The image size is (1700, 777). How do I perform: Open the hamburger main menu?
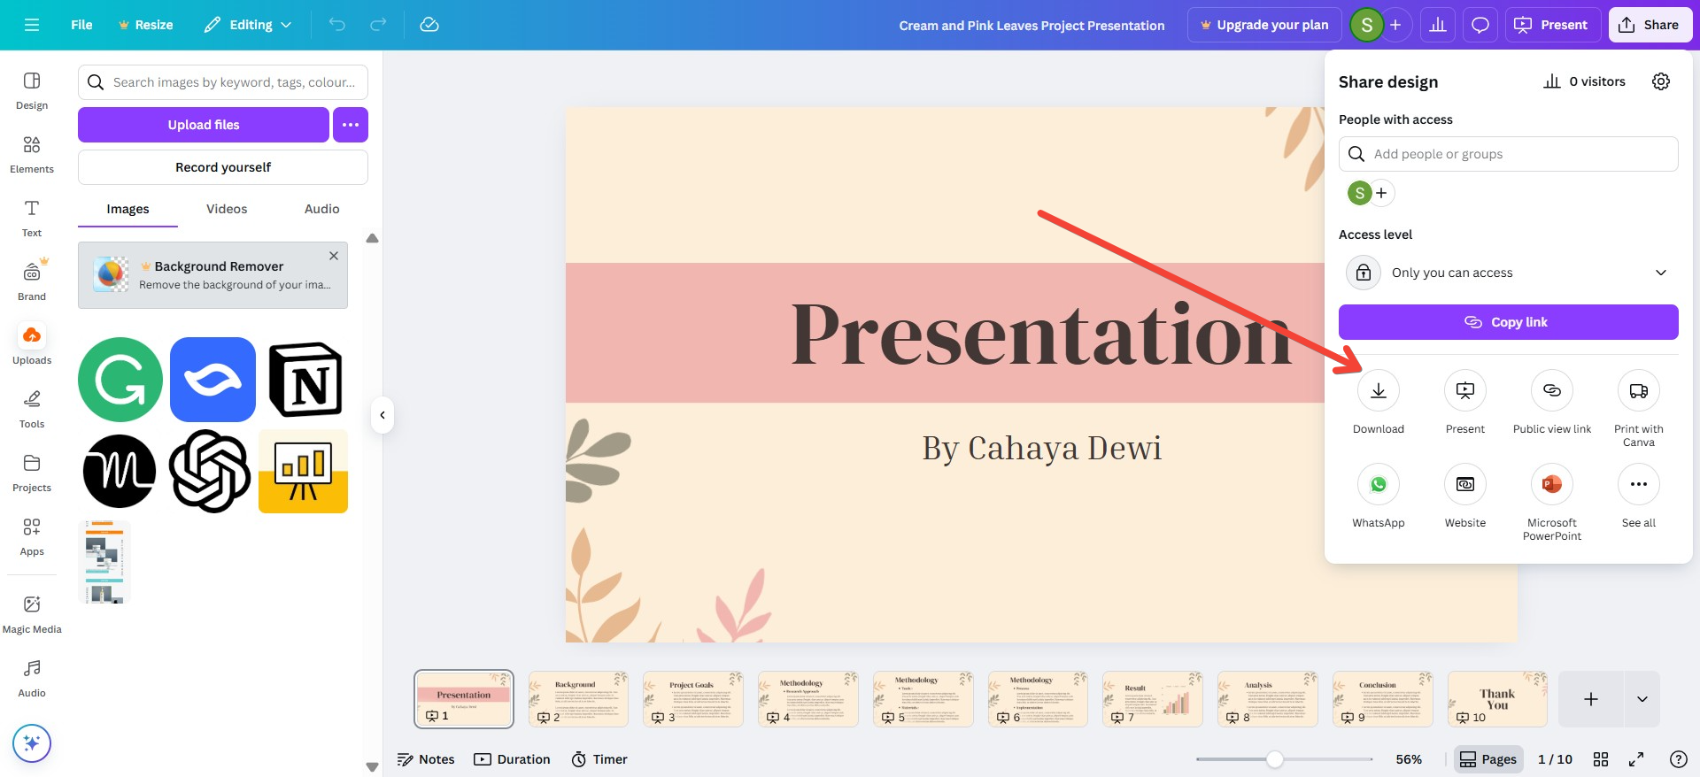[x=32, y=25]
